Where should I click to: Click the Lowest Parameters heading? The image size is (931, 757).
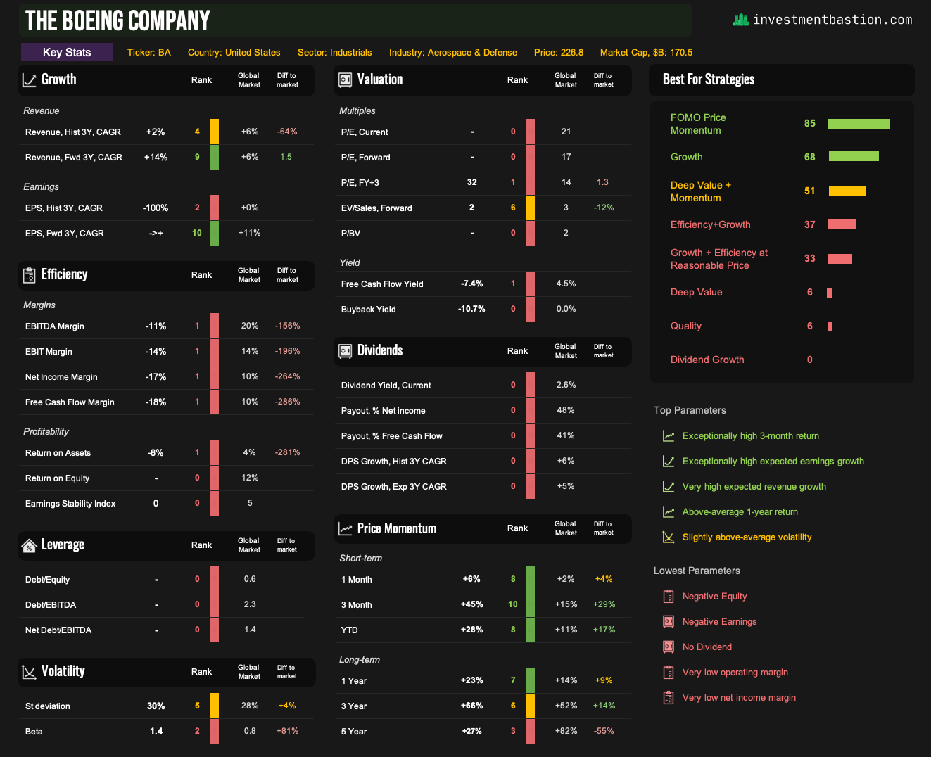697,571
